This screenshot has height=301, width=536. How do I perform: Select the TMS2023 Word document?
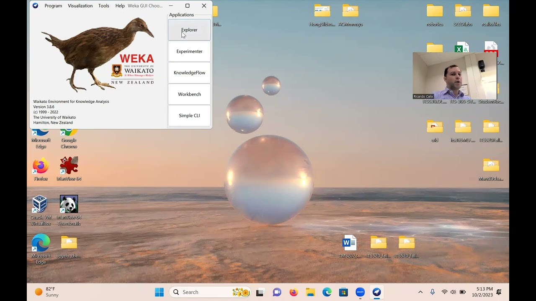(x=350, y=247)
